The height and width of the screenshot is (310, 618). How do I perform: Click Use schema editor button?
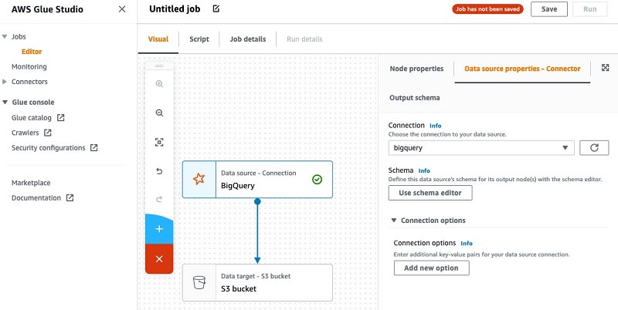point(430,193)
